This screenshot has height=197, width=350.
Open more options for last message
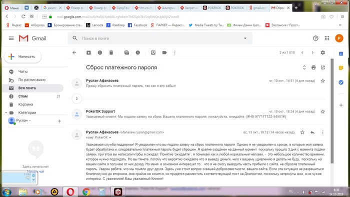[323, 132]
